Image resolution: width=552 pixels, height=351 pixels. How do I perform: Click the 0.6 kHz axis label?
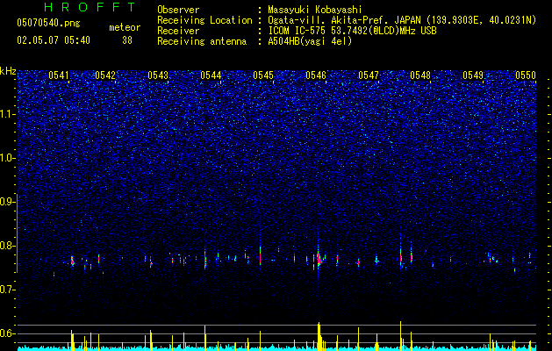(7, 333)
